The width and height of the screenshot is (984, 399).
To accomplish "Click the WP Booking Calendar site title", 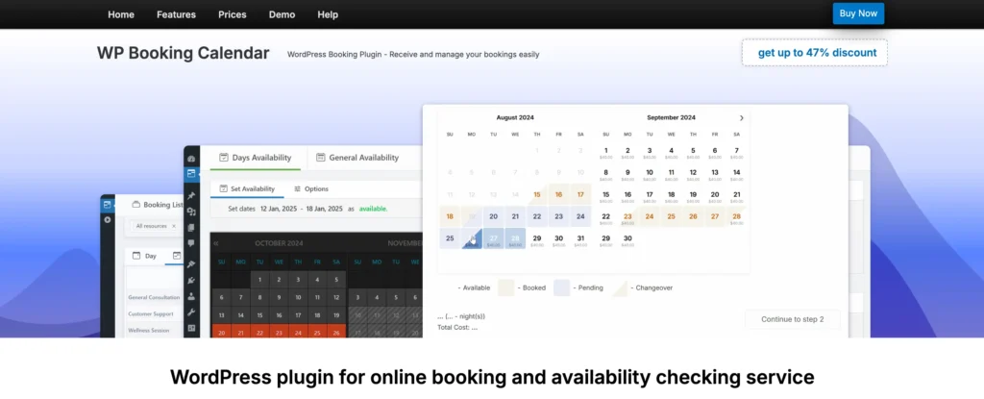I will 183,54.
